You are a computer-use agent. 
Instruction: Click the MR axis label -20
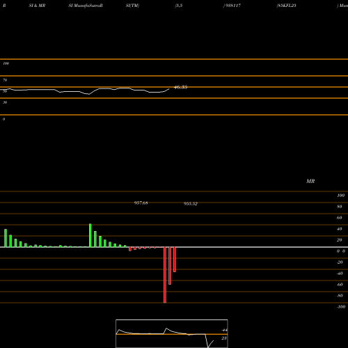pyautogui.click(x=340, y=262)
